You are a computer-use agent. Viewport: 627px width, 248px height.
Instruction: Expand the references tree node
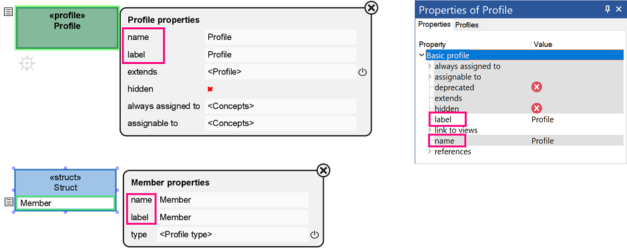click(x=430, y=152)
